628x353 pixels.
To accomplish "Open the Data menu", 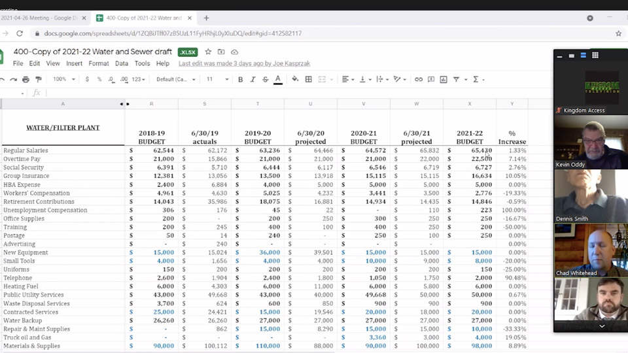I will pos(122,63).
